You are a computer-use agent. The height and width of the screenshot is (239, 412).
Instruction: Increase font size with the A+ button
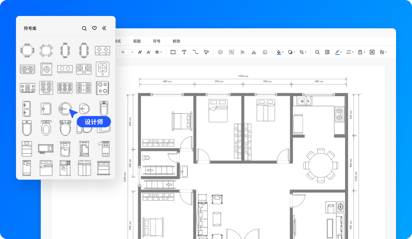pos(140,52)
